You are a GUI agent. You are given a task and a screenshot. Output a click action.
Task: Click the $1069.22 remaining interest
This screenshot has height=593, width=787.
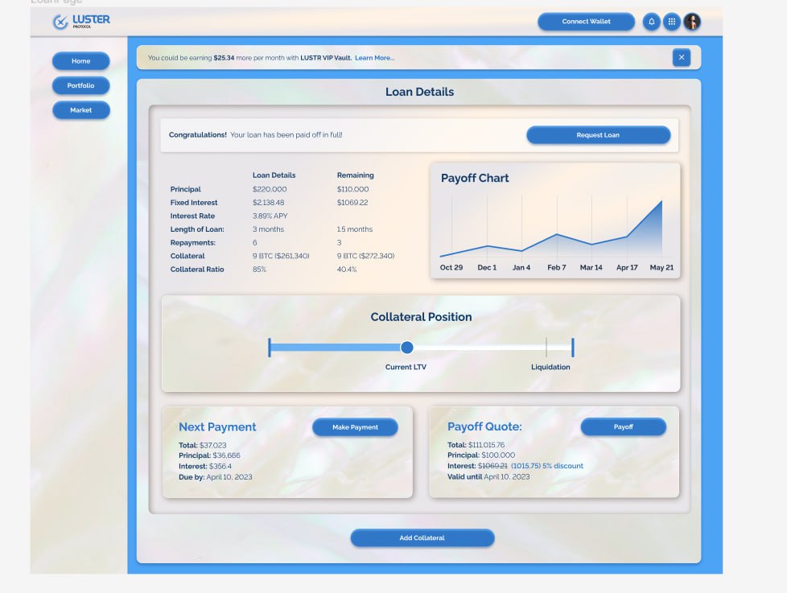tap(352, 203)
